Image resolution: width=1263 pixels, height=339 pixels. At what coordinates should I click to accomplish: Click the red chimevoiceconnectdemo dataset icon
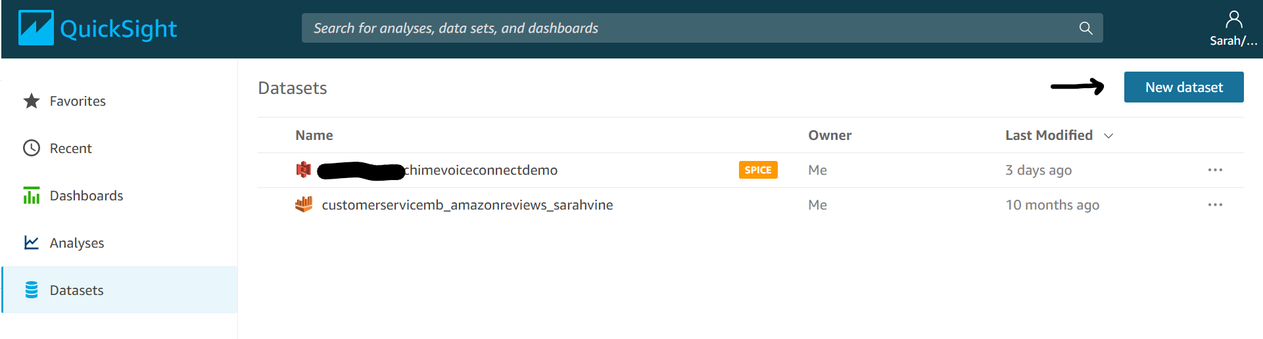coord(303,169)
